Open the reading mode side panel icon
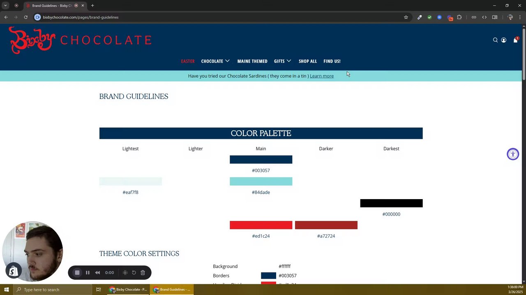526x295 pixels. (495, 17)
